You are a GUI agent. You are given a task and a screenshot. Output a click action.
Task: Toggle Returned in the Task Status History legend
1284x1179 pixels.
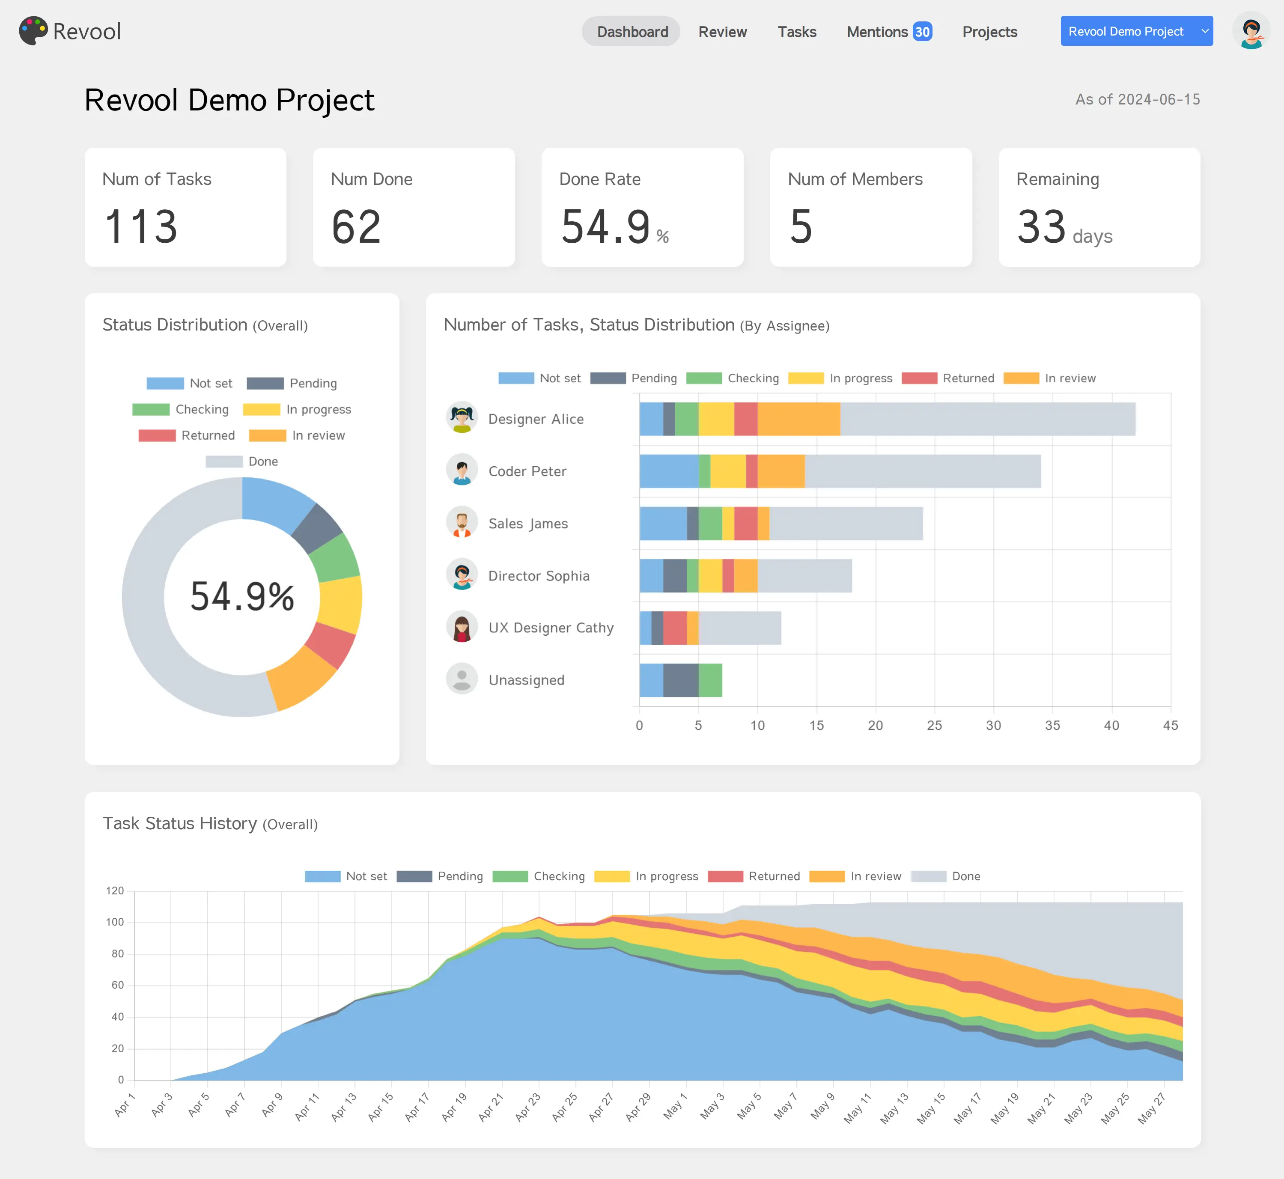click(754, 877)
